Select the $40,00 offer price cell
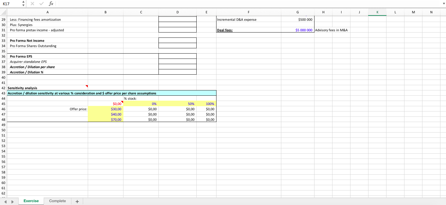The height and width of the screenshot is (205, 446). (x=105, y=114)
